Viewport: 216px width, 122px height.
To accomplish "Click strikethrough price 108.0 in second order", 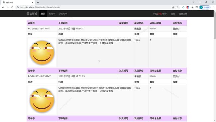I will pyautogui.click(x=137, y=88).
